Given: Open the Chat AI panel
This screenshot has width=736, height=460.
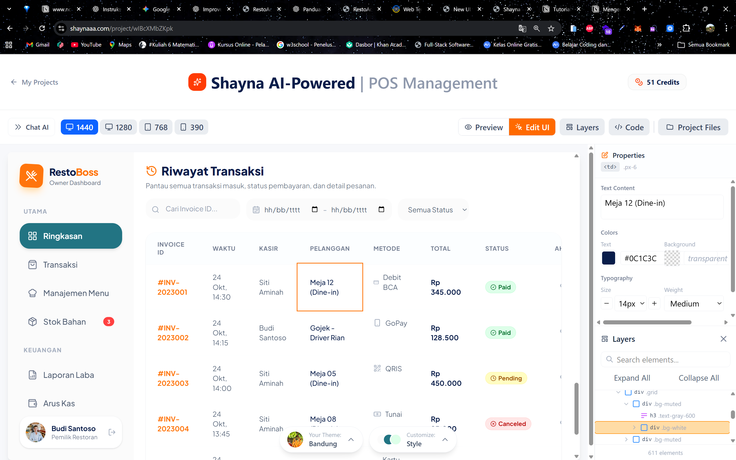Looking at the screenshot, I should point(31,127).
